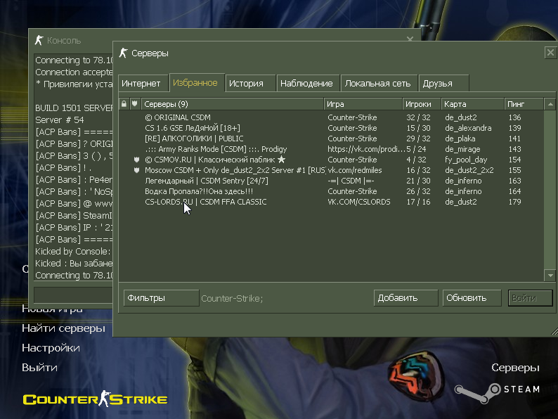The width and height of the screenshot is (558, 419).
Task: Click players count 32 / 32
Action: pos(418,117)
